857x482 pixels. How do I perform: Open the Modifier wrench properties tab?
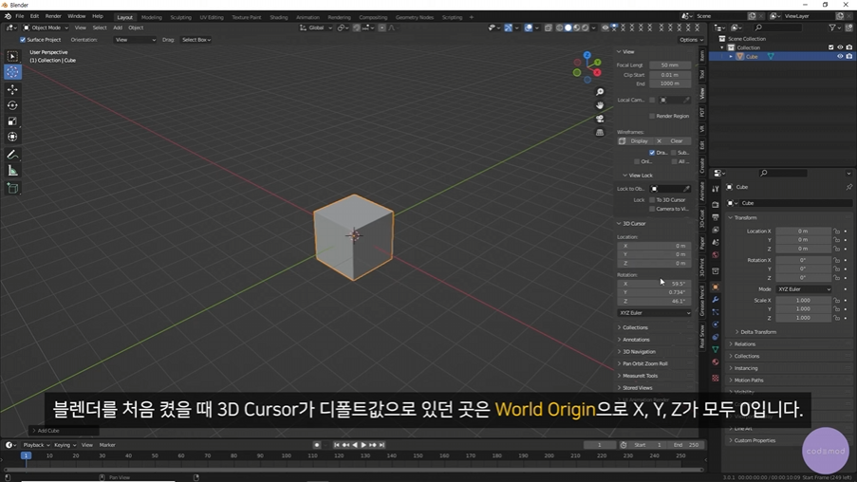pos(715,300)
